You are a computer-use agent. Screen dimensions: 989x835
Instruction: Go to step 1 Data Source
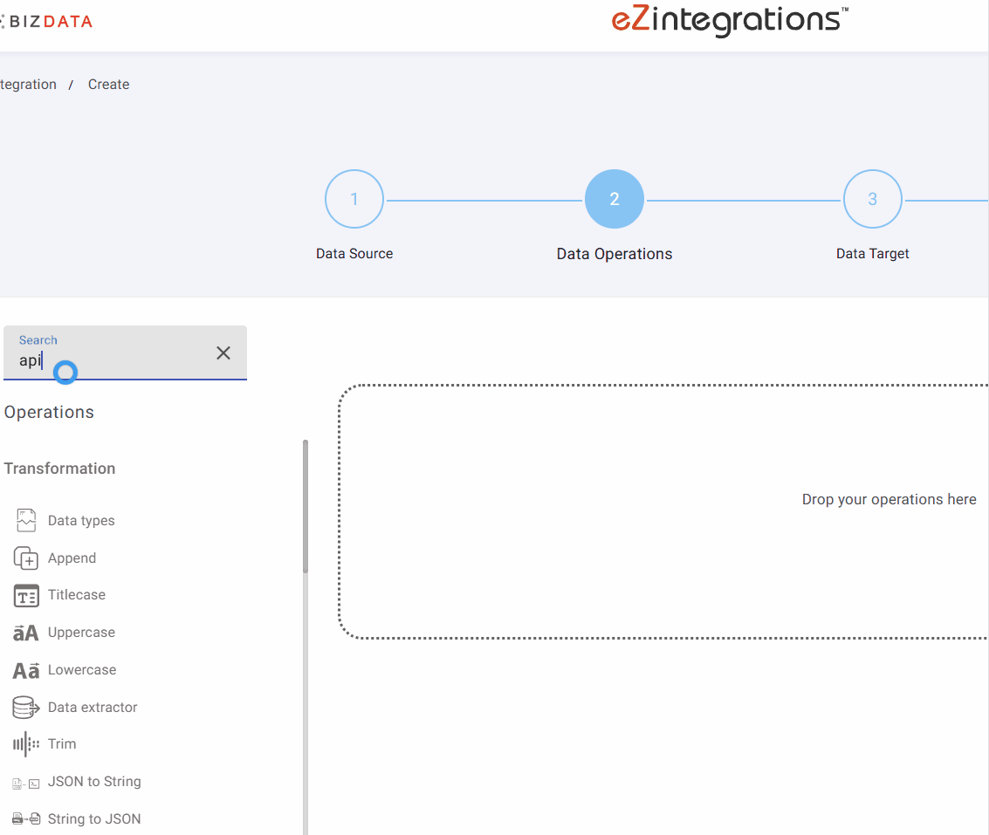coord(354,199)
